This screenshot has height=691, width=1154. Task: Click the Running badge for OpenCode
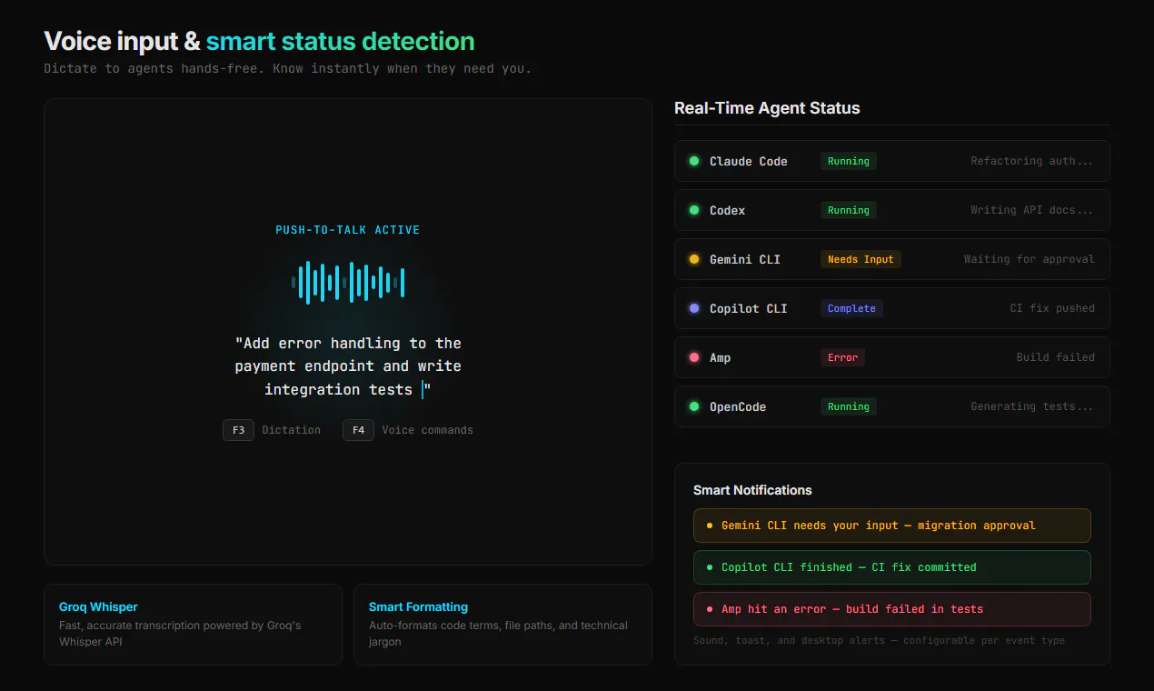pyautogui.click(x=849, y=406)
